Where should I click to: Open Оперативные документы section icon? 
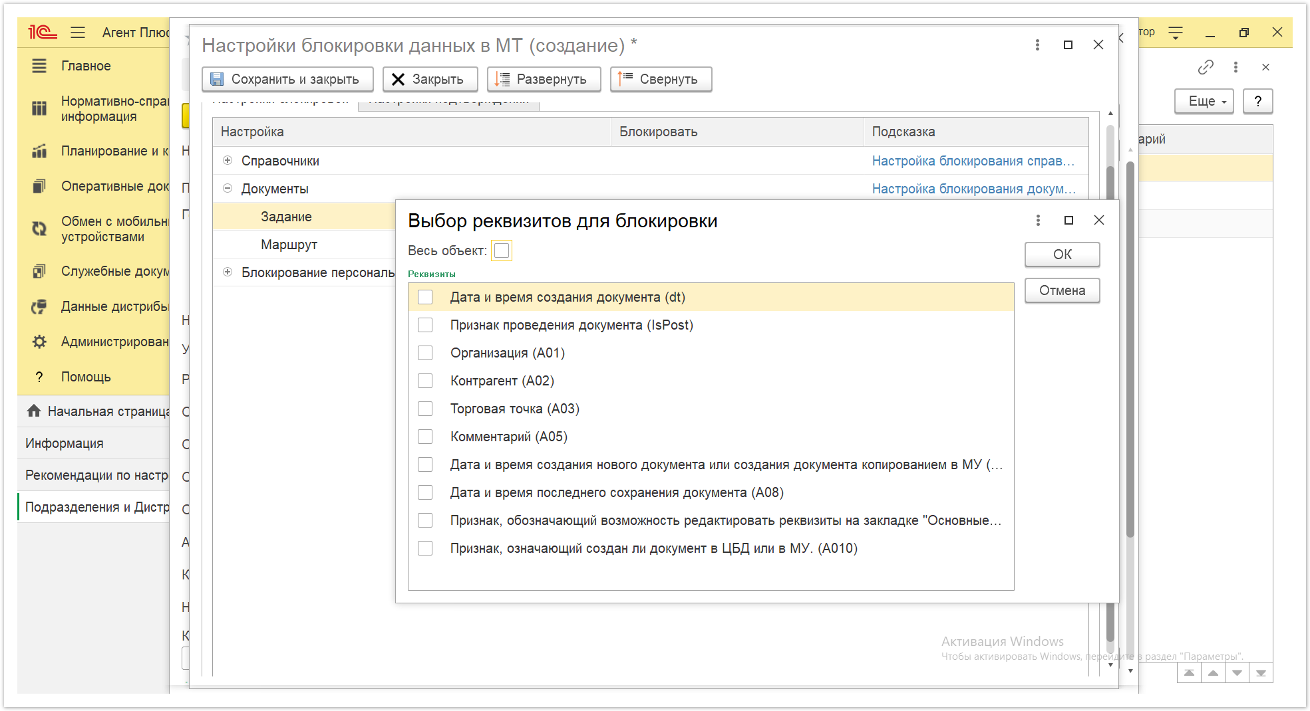tap(39, 186)
